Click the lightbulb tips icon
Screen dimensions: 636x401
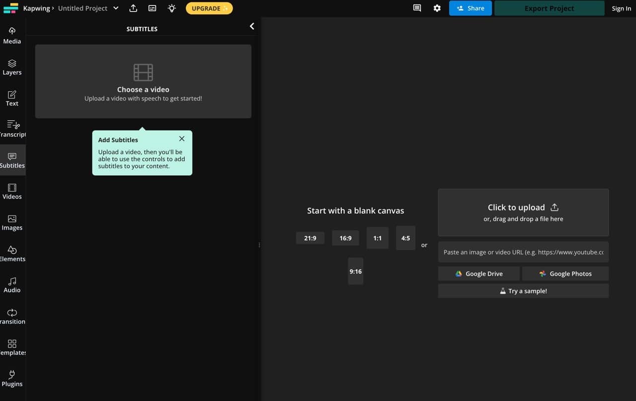click(172, 8)
